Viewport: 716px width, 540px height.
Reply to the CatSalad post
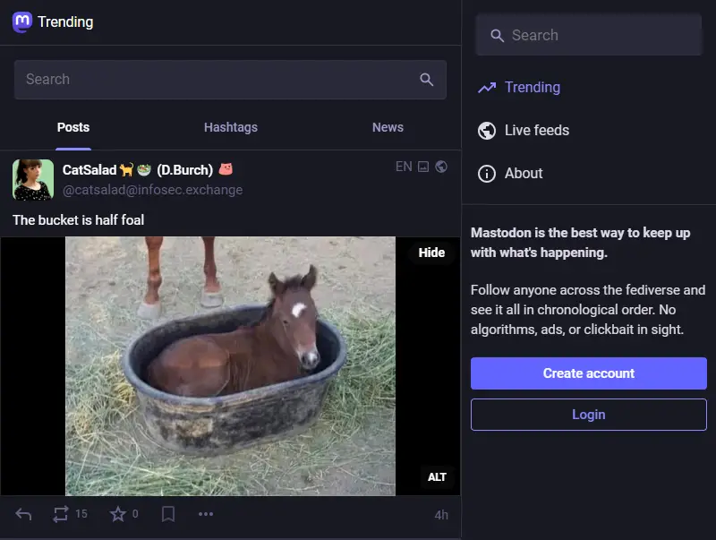(23, 514)
